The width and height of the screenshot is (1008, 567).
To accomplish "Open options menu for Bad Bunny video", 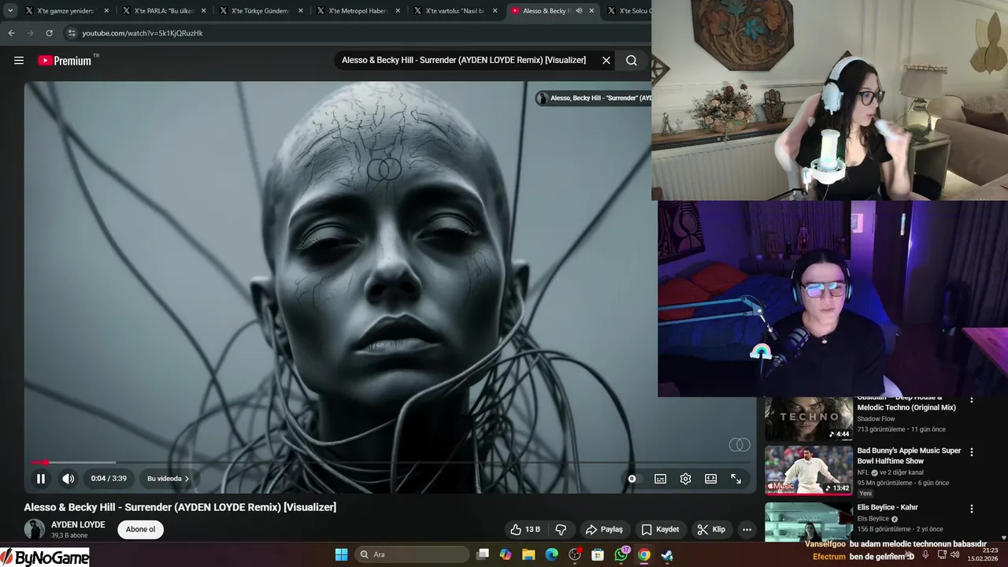I will 972,452.
